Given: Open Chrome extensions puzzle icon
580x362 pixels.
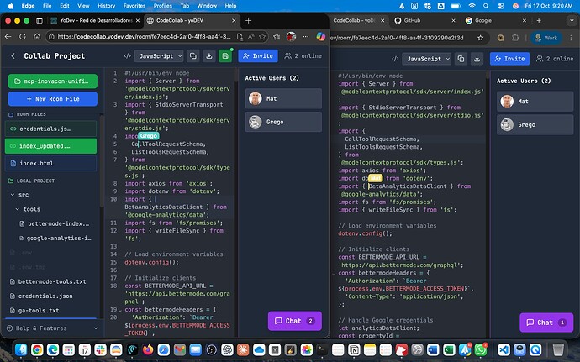Looking at the screenshot, I should [515, 38].
